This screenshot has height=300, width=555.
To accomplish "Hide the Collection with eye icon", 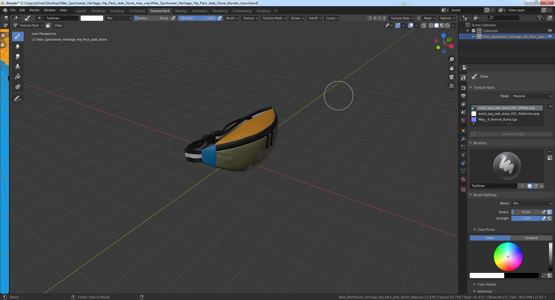I will click(550, 31).
